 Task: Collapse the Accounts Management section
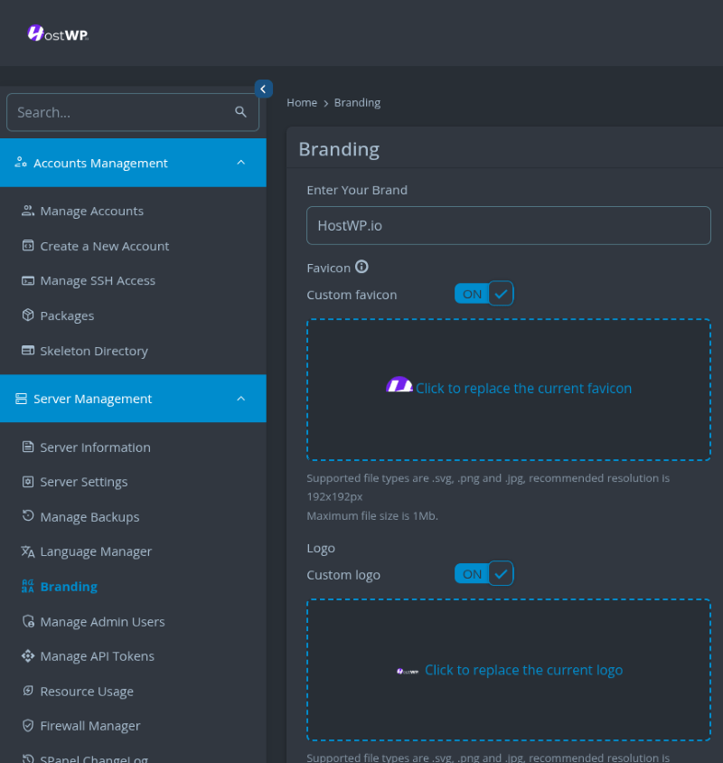tap(240, 163)
